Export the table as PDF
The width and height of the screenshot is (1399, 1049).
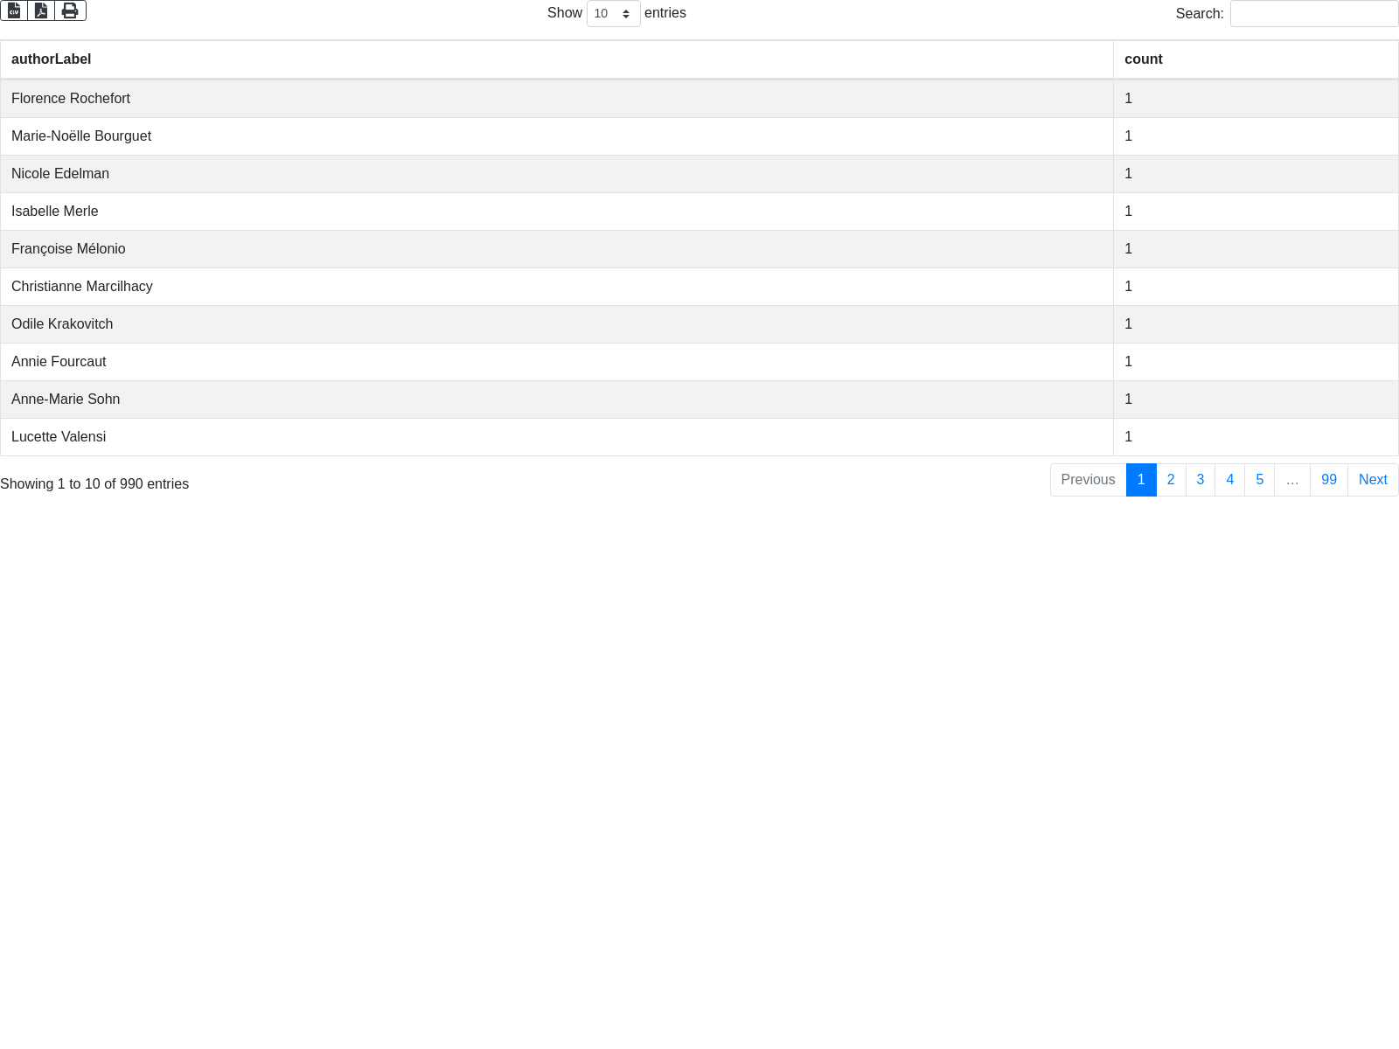point(41,10)
